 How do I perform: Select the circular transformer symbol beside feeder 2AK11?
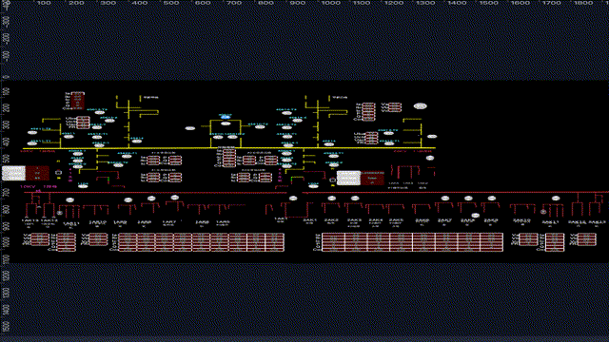click(543, 212)
